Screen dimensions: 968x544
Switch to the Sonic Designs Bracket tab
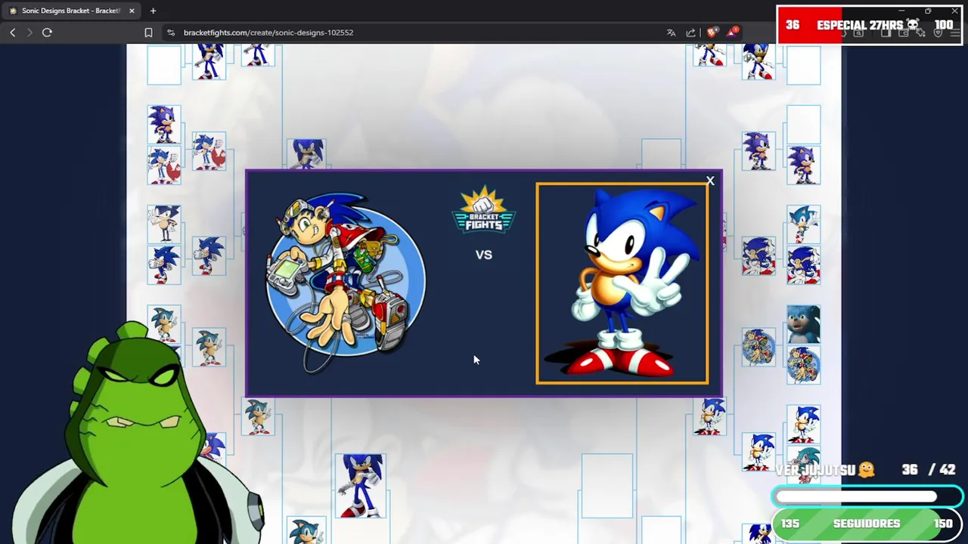point(70,11)
